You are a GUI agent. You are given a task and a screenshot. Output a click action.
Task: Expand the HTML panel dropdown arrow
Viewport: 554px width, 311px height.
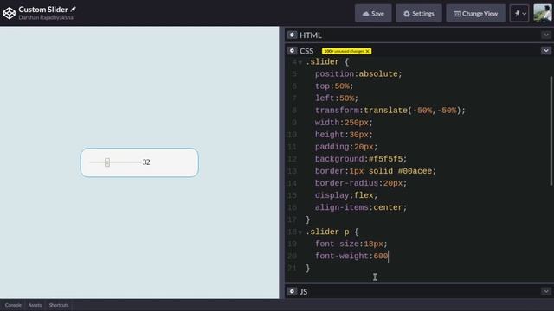pyautogui.click(x=546, y=35)
